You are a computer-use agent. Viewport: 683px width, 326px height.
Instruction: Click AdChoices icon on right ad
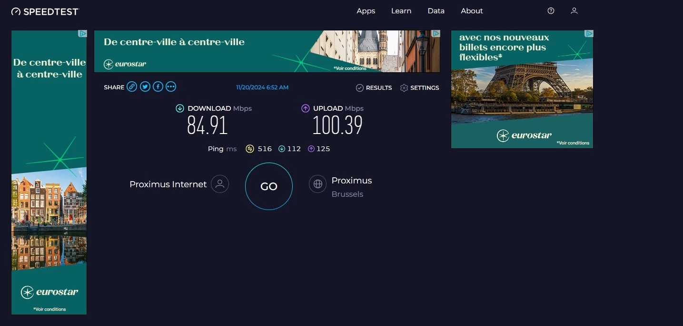click(x=589, y=34)
